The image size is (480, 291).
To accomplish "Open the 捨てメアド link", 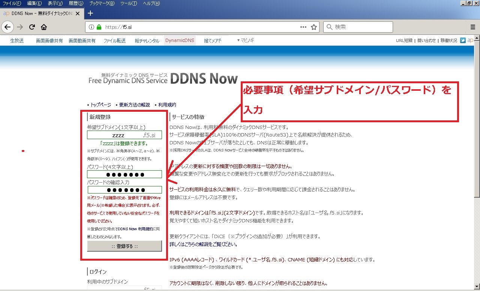I will 213,40.
